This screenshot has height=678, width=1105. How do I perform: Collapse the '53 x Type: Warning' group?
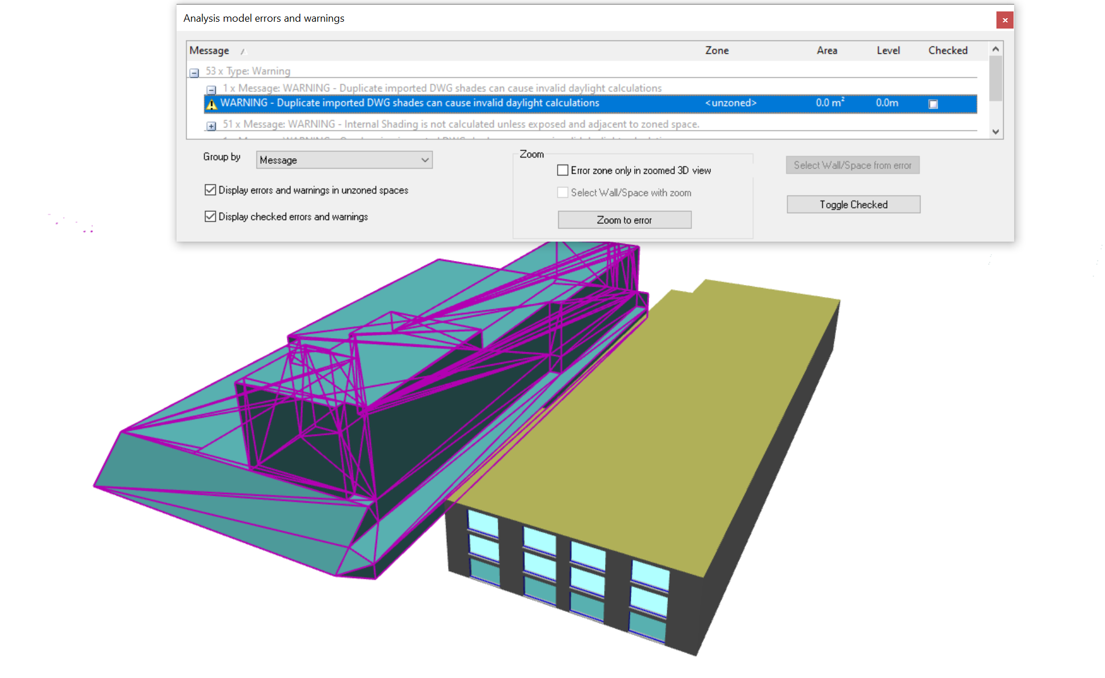[x=194, y=73]
